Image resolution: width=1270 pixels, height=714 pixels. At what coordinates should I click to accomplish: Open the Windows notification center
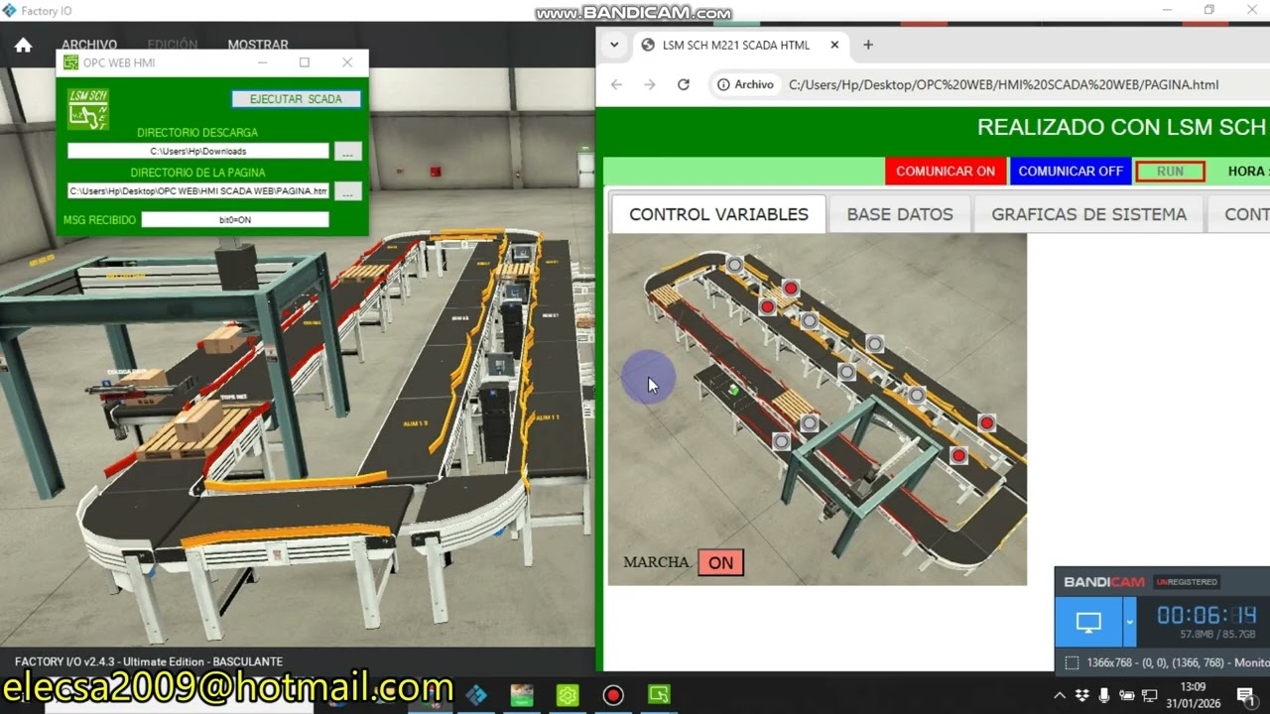(x=1245, y=695)
